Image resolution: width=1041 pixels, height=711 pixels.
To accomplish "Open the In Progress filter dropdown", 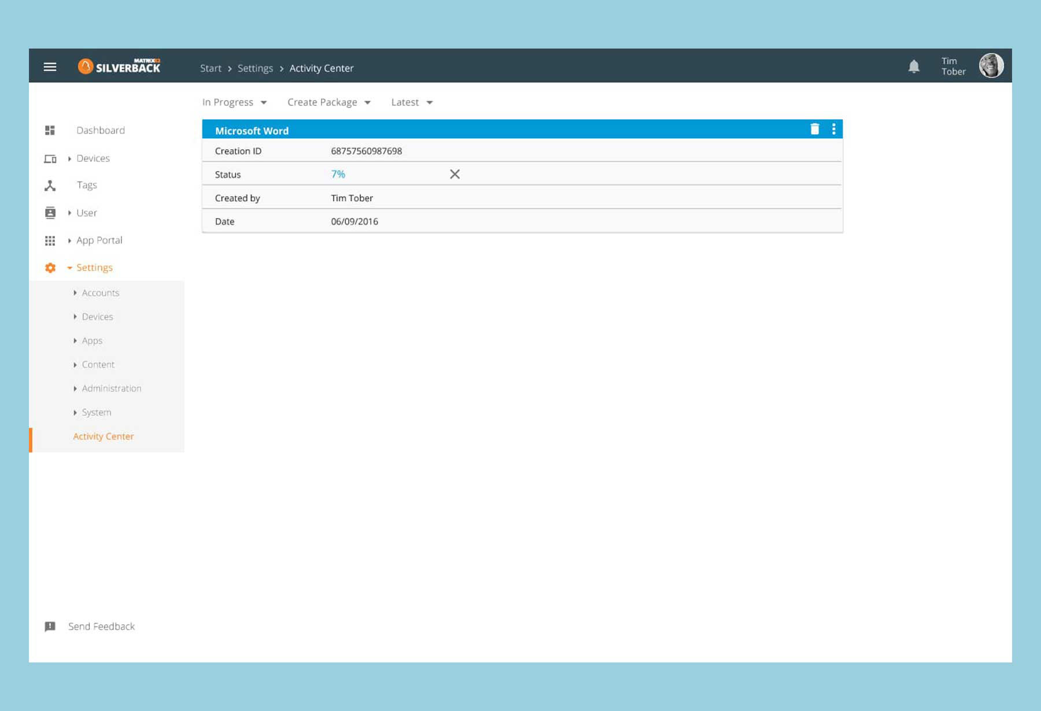I will pyautogui.click(x=234, y=102).
